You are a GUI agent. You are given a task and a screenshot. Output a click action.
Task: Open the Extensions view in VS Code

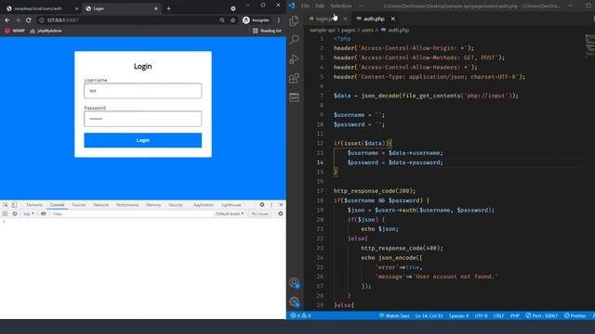coord(294,78)
